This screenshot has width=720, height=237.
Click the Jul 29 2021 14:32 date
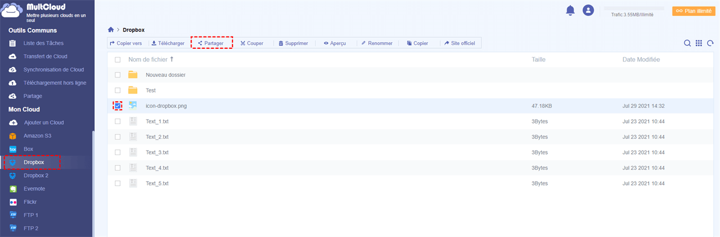pos(644,106)
